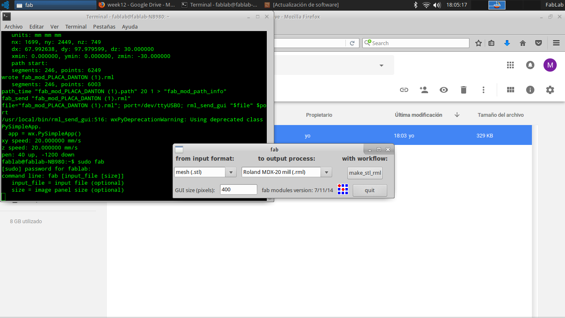Click the make_stl_rml workflow button
Image resolution: width=565 pixels, height=318 pixels.
click(365, 173)
